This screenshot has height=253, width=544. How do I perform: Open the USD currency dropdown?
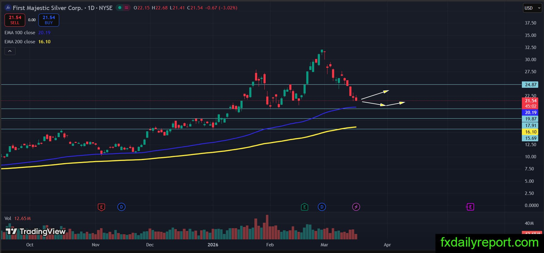coord(533,8)
